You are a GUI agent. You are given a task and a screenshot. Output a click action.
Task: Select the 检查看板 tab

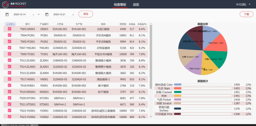(120, 5)
